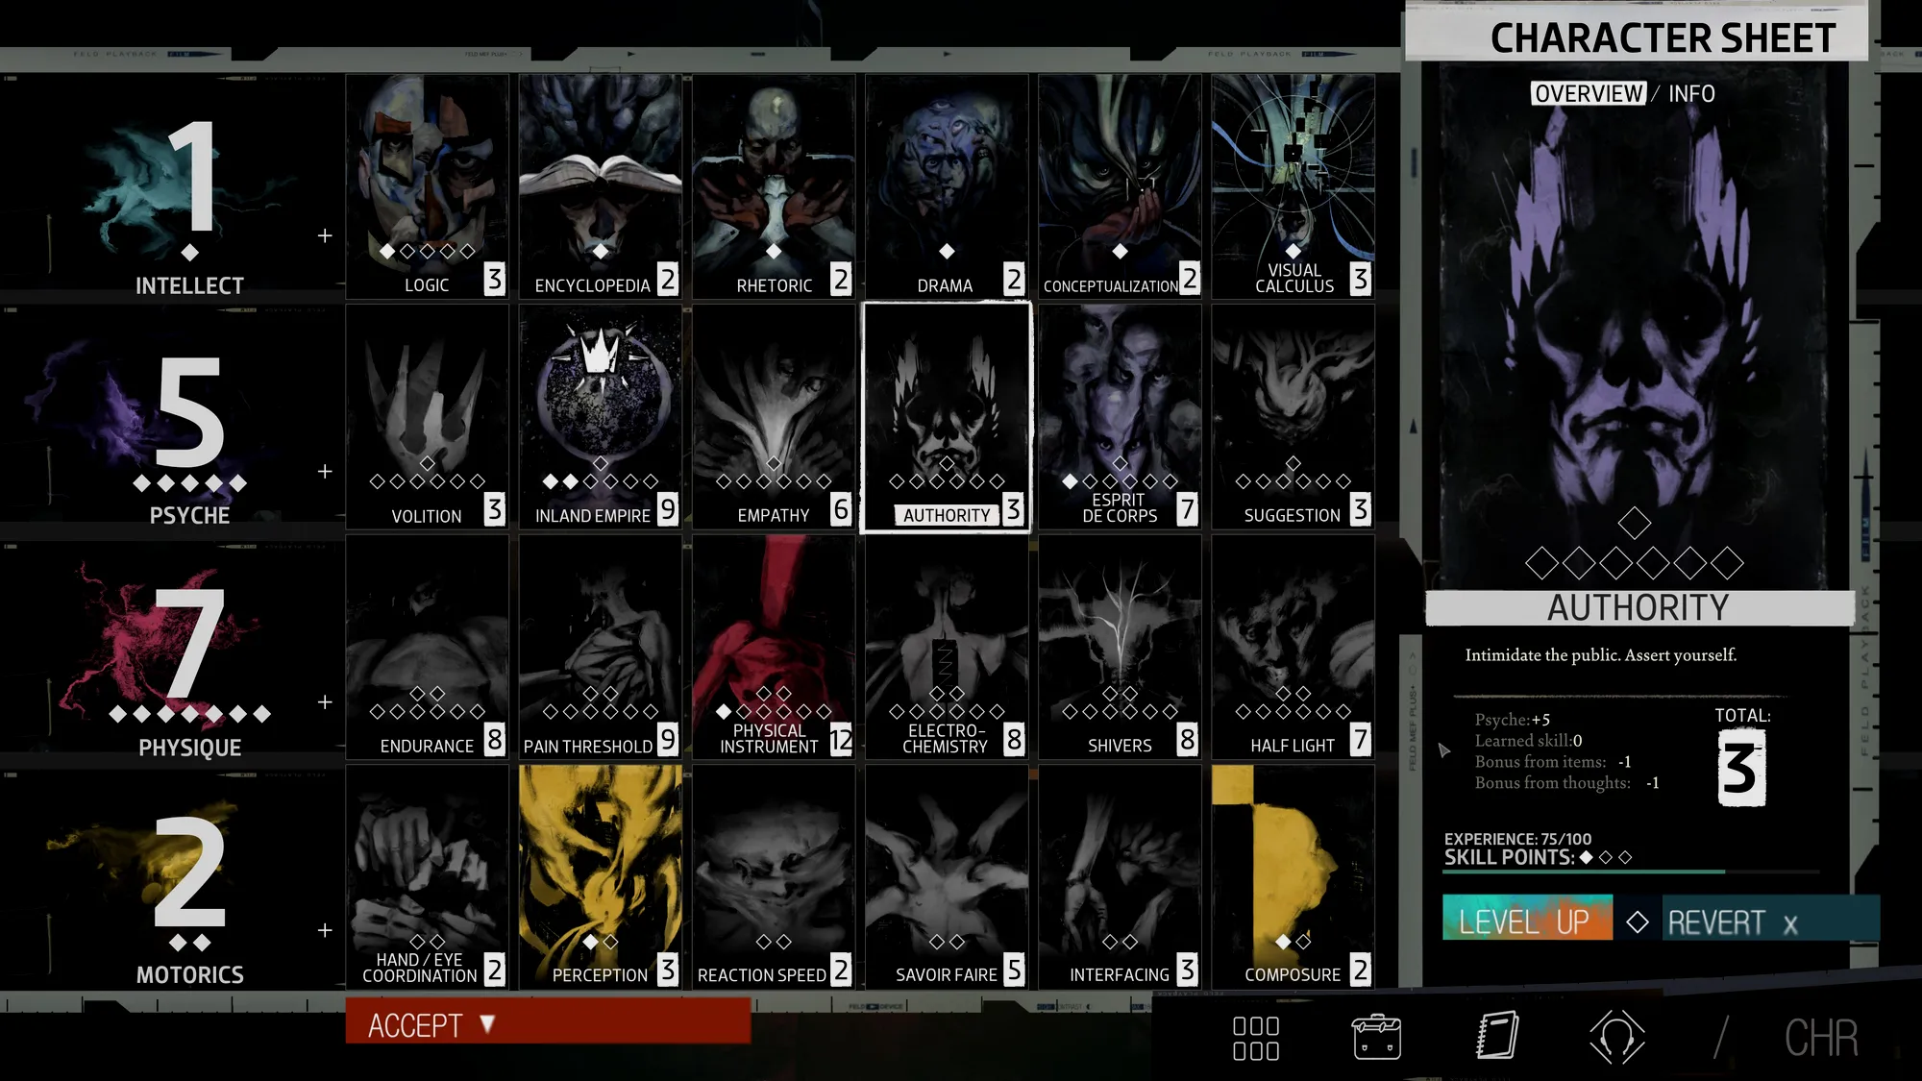Select the Inland Empire skill card
Viewport: 1922px width, 1081px height.
[x=601, y=417]
